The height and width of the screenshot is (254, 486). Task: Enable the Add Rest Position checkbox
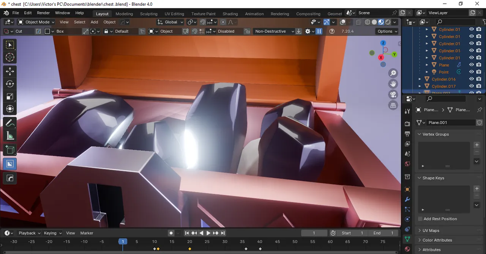pos(420,219)
